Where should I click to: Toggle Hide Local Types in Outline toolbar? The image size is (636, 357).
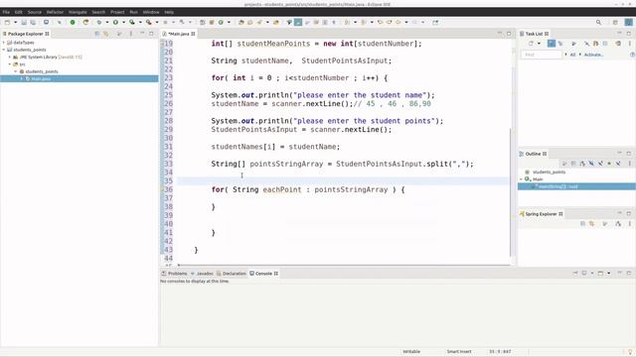pos(618,163)
